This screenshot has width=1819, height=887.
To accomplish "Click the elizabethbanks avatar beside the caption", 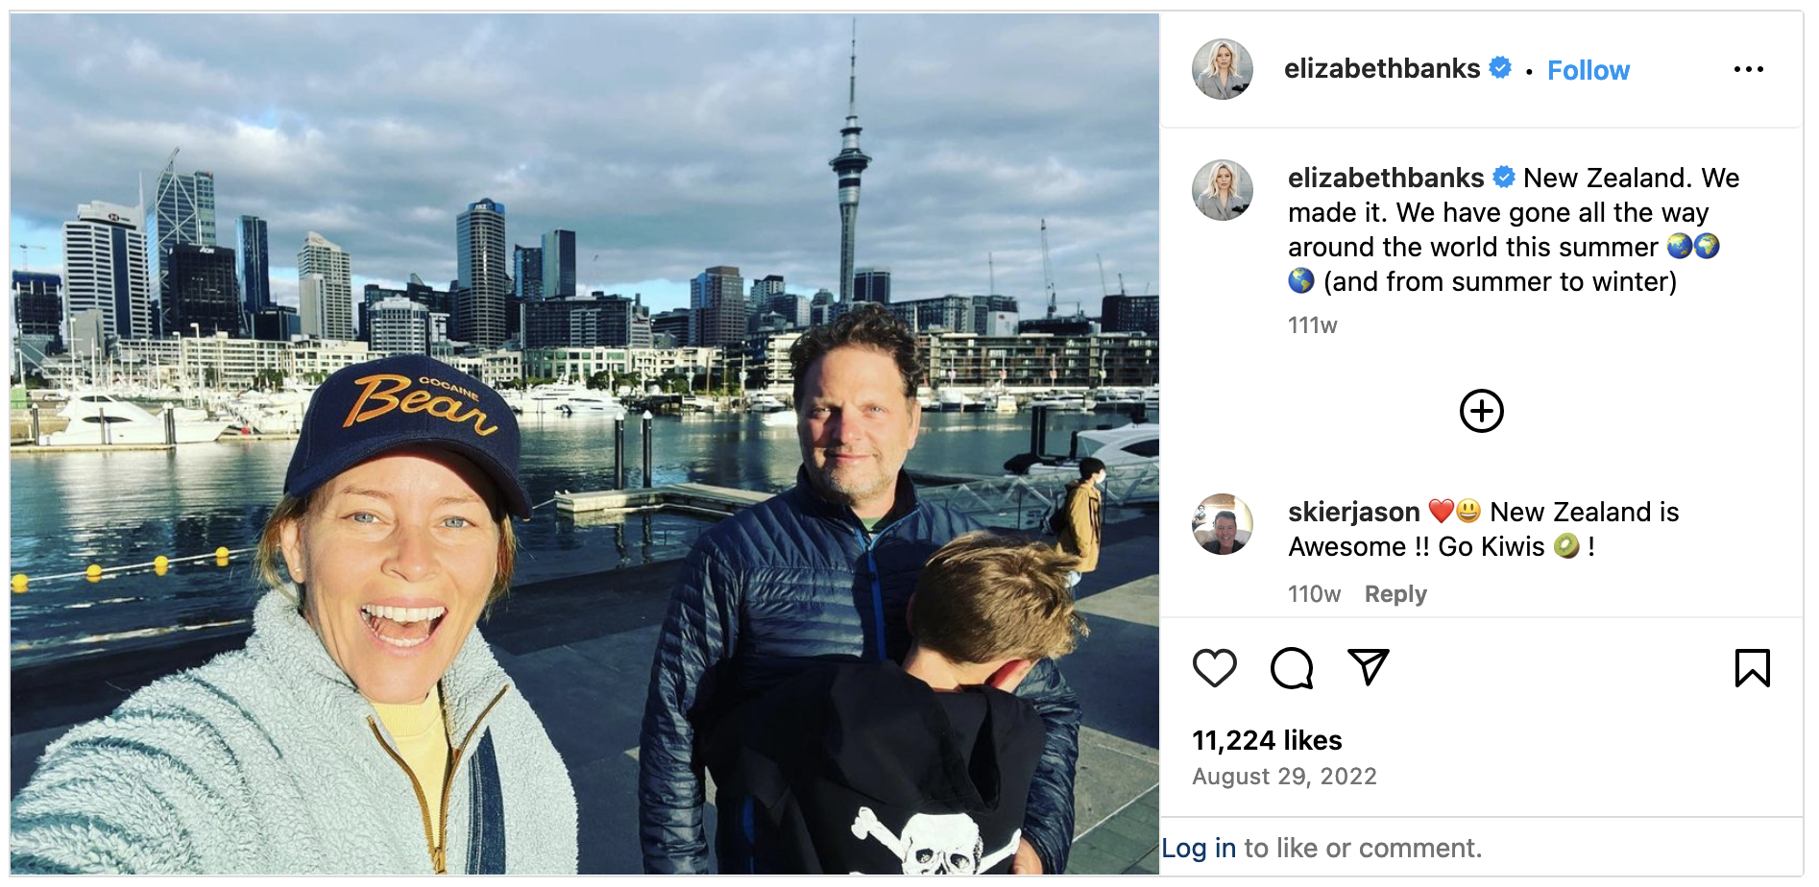I will (1223, 190).
